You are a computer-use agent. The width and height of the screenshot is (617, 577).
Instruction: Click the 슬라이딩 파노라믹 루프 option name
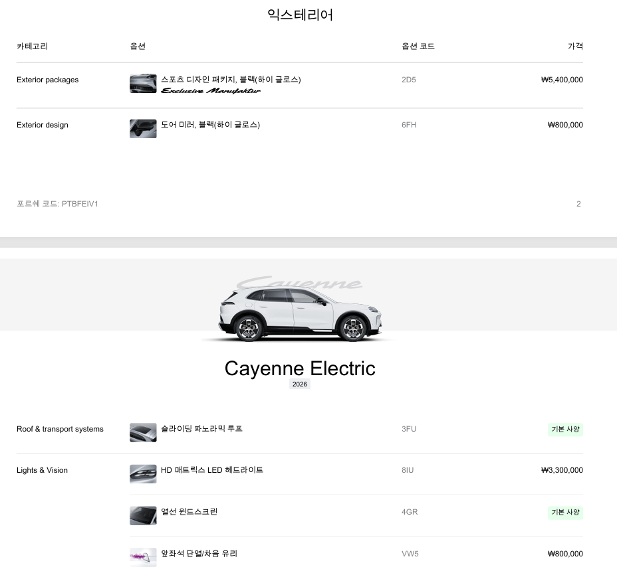(201, 429)
